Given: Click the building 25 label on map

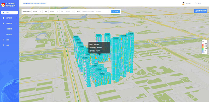Looking at the screenshot, I should click(x=116, y=38).
